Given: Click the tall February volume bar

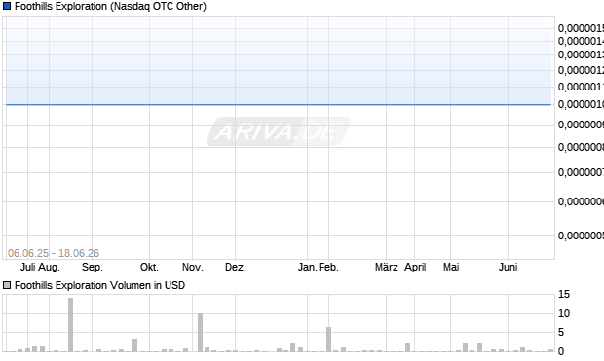Looking at the screenshot, I should 328,339.
